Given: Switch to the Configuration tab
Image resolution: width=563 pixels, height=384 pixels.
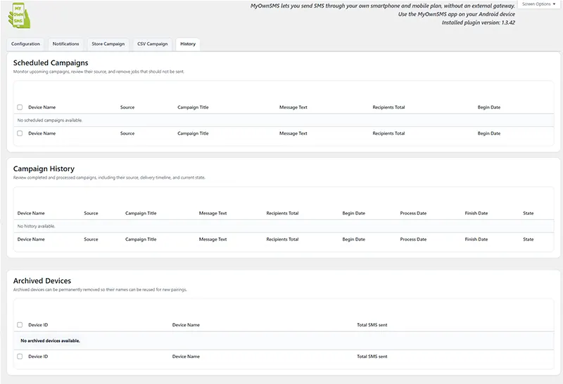Looking at the screenshot, I should (26, 44).
